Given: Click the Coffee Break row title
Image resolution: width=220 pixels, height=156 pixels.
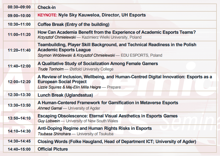Looking at the screenshot, I should point(73,24).
